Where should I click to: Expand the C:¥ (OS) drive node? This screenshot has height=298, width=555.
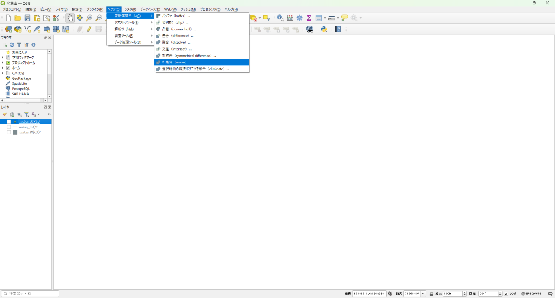pos(3,73)
